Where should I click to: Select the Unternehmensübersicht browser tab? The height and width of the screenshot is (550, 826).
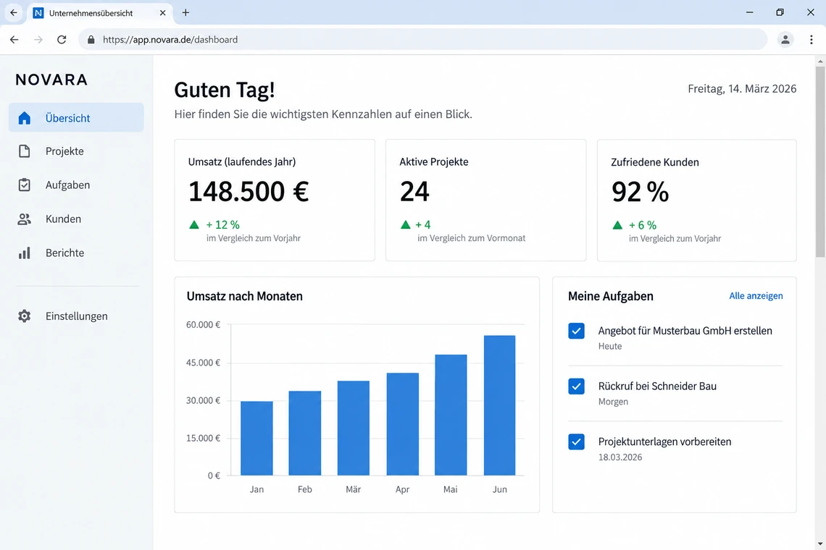[x=100, y=12]
